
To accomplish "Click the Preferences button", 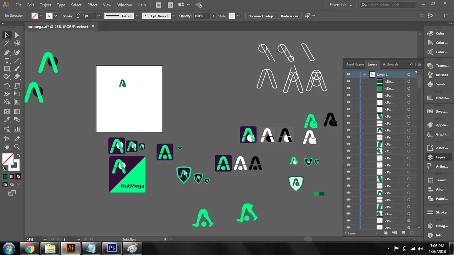I will [x=289, y=16].
